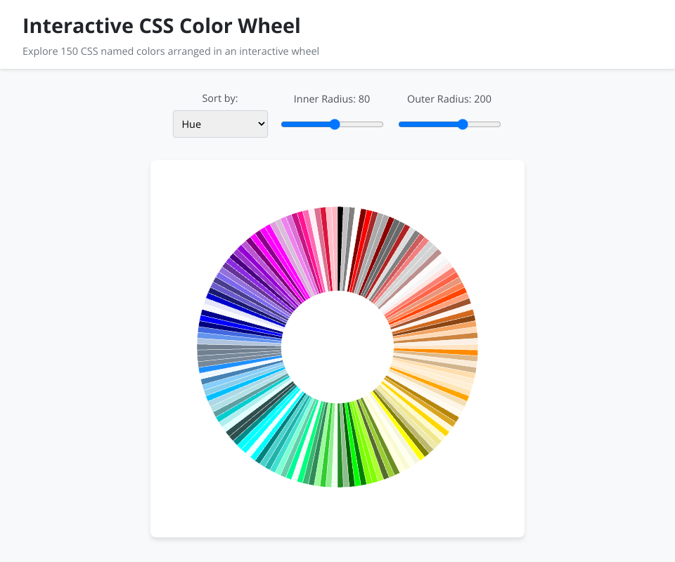Click the "Explore 150 CSS named colors" subtitle

pos(171,51)
